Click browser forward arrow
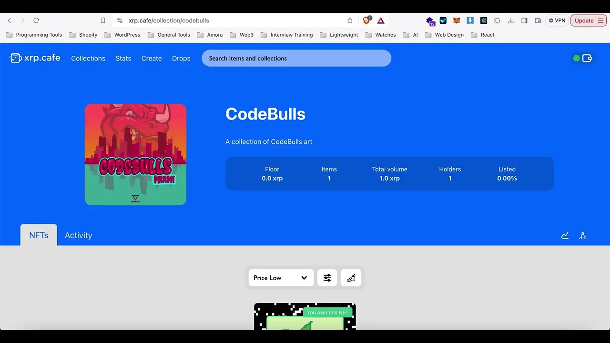Image resolution: width=610 pixels, height=343 pixels. (x=22, y=20)
